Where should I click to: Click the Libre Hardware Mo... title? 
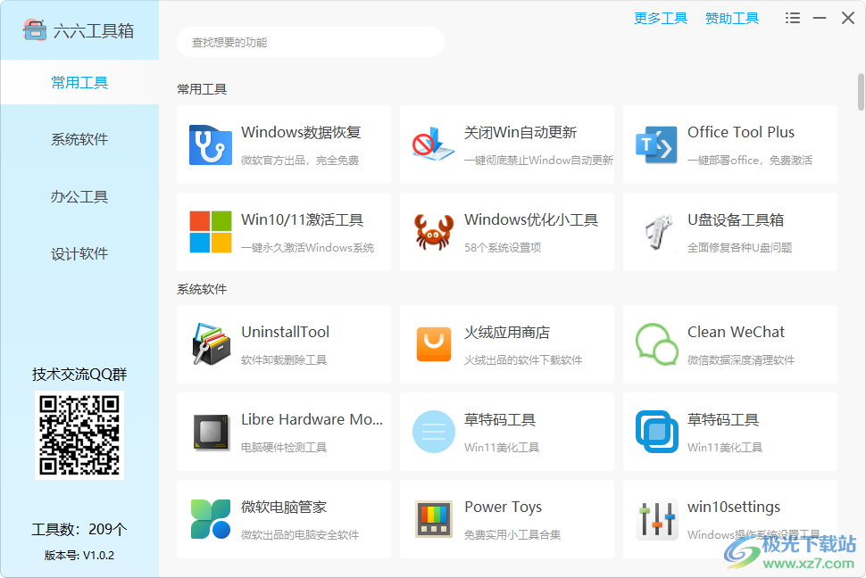click(x=312, y=419)
